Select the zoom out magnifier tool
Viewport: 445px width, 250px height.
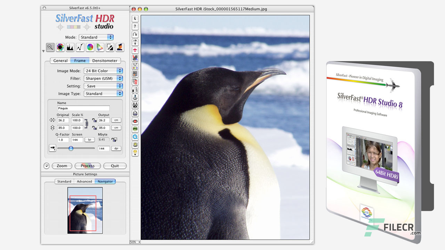(50, 47)
